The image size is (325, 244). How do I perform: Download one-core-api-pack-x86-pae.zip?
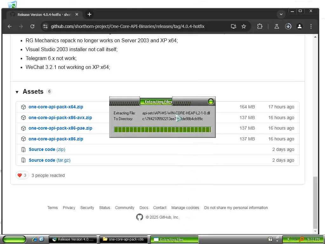[60, 128]
